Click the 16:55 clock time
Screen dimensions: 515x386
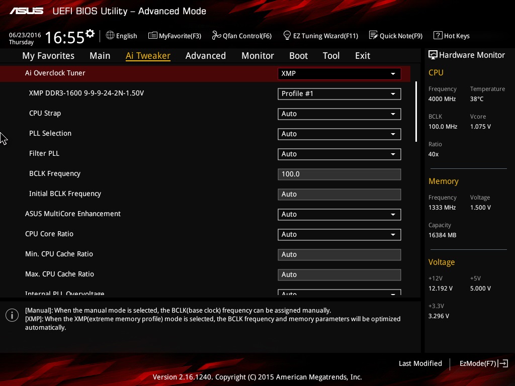(65, 37)
